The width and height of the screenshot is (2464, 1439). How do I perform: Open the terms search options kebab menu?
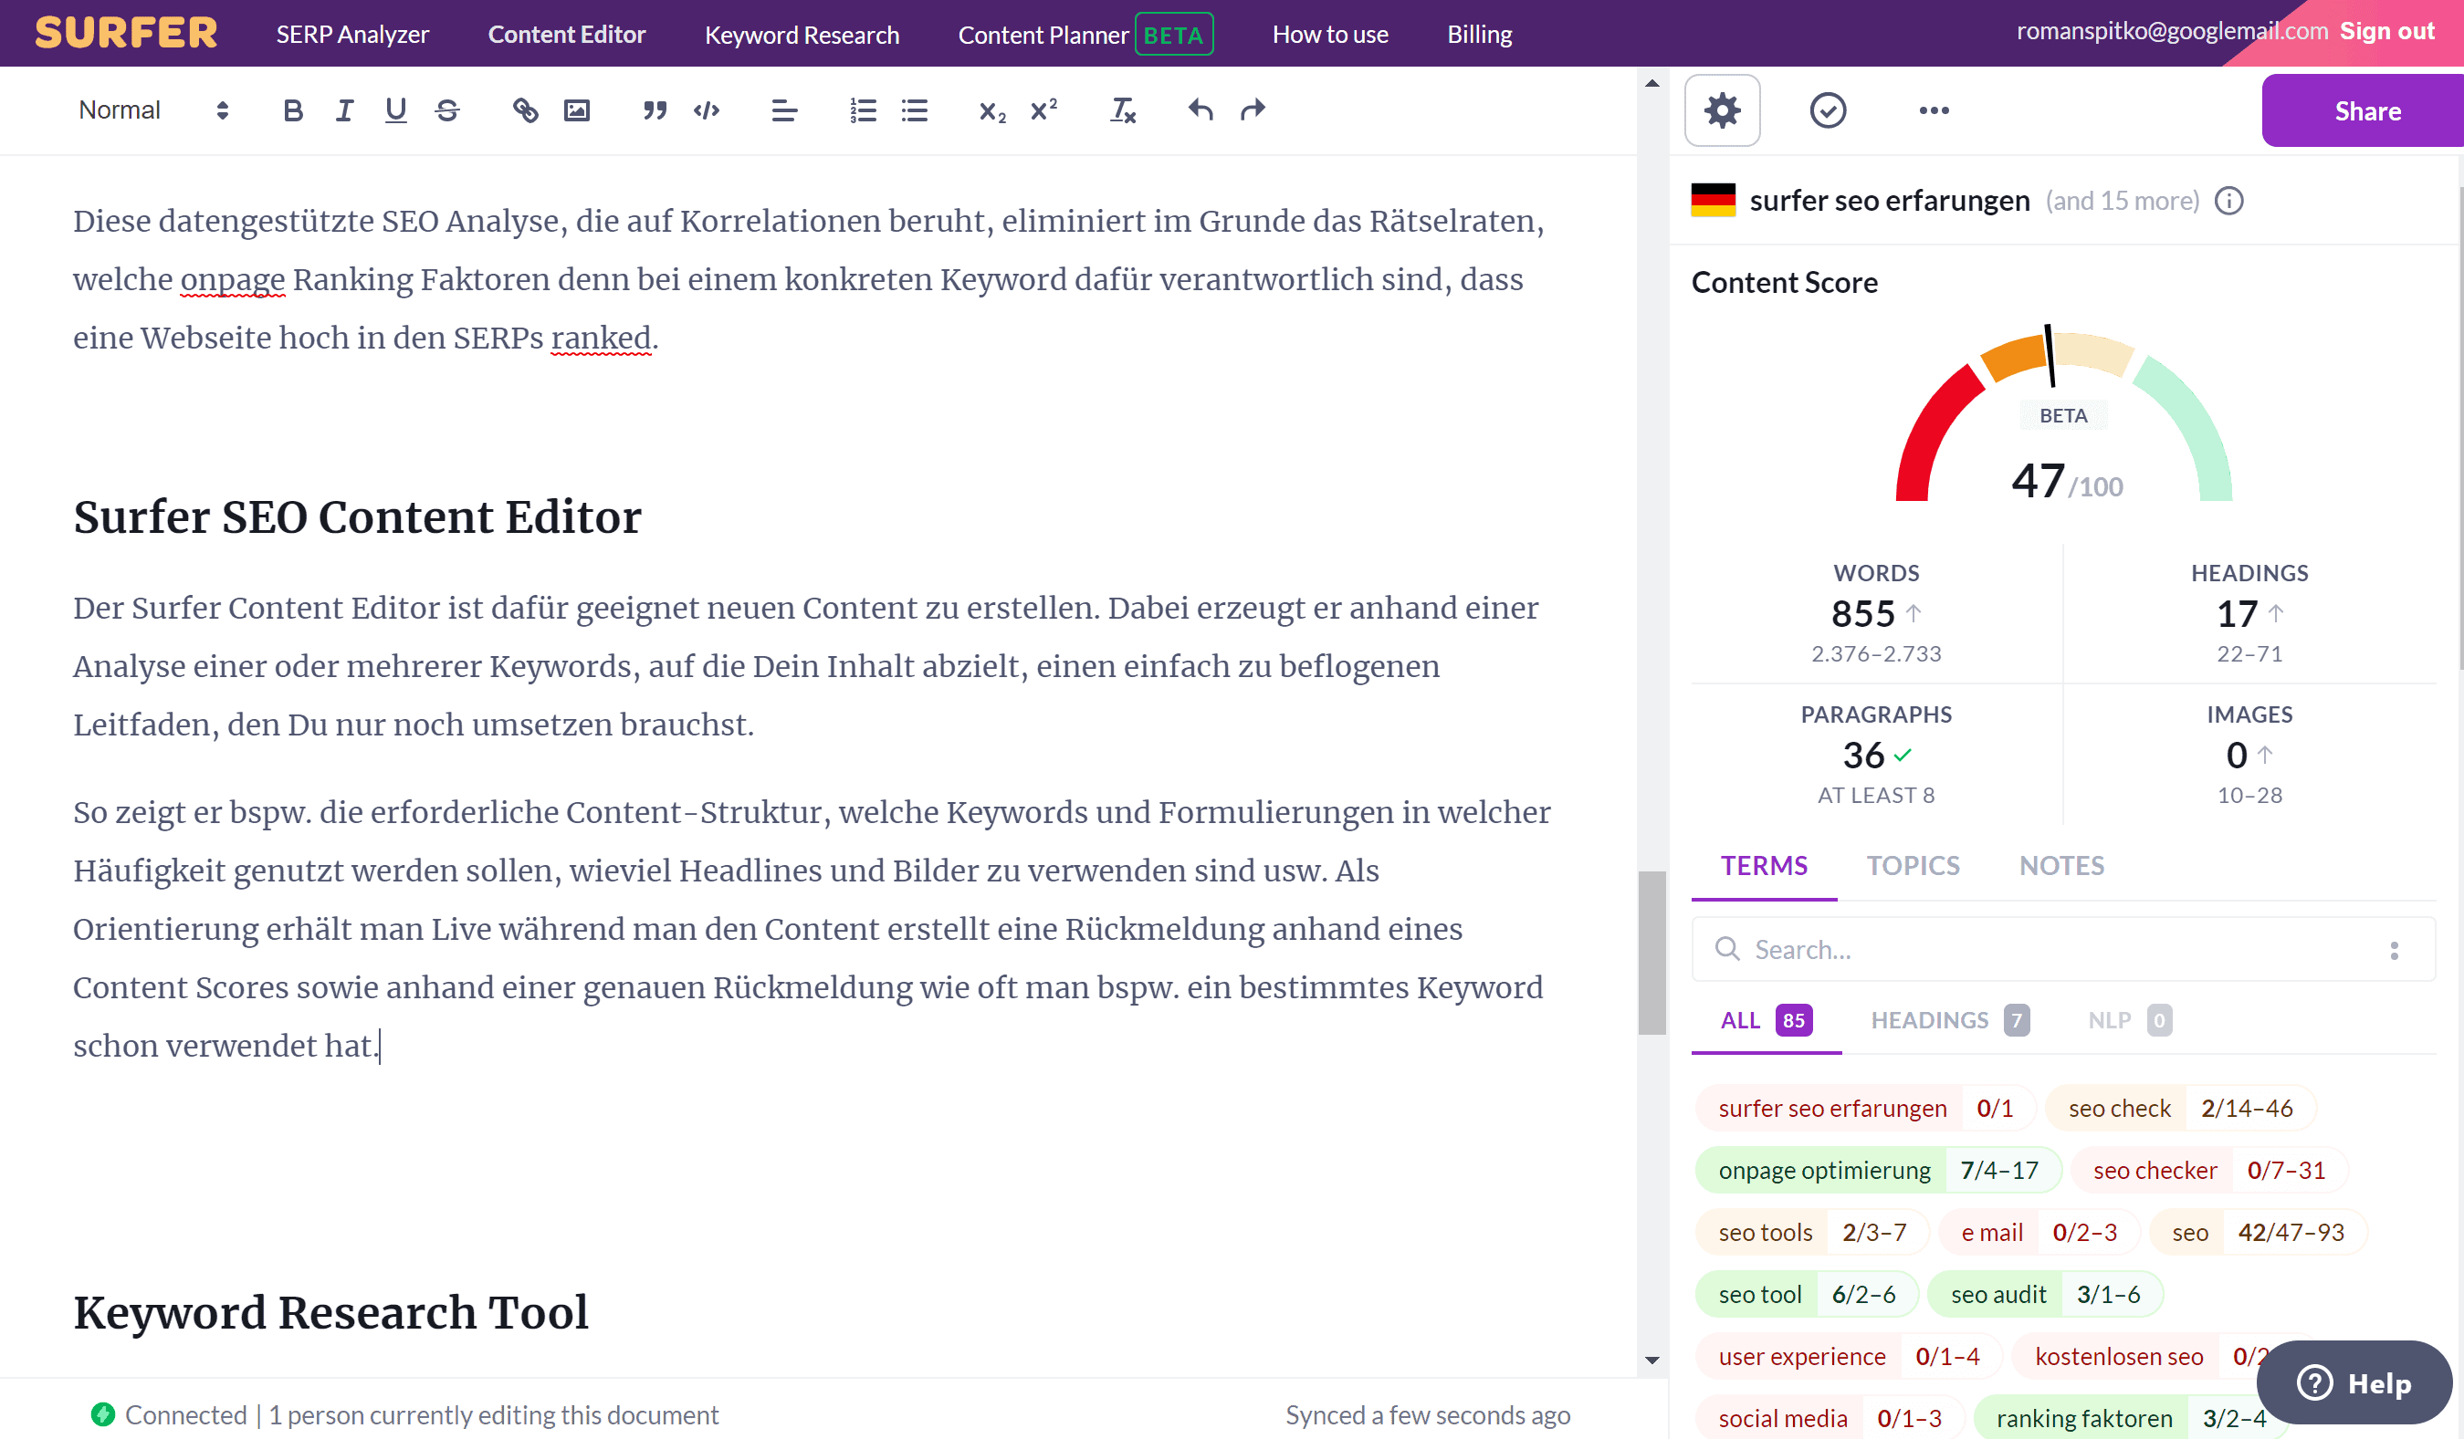(x=2394, y=950)
